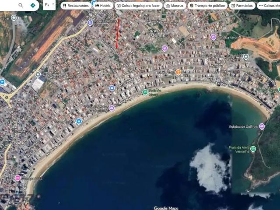Open the Guarapari grey pin at top left
This screenshot has width=280, height=210.
click(14, 18)
